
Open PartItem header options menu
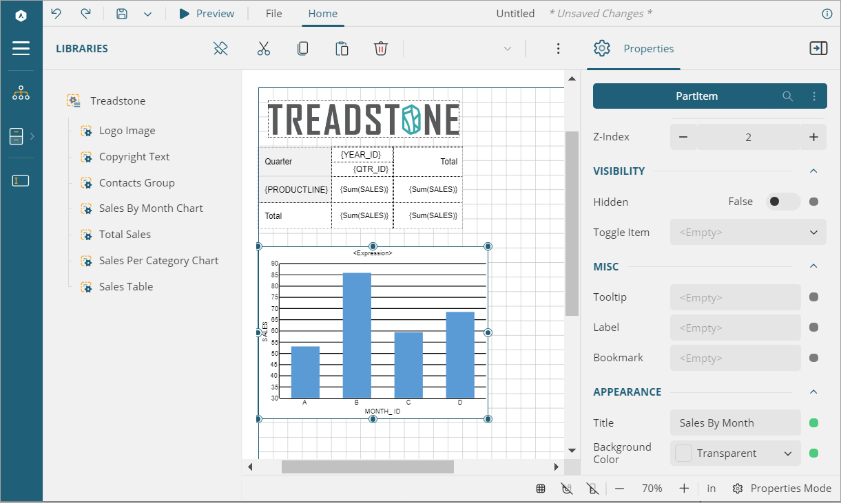tap(814, 96)
